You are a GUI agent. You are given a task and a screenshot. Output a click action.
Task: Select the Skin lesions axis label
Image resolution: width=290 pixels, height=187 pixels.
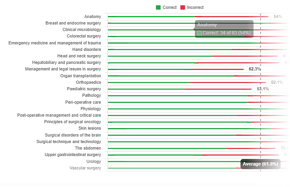(89, 128)
